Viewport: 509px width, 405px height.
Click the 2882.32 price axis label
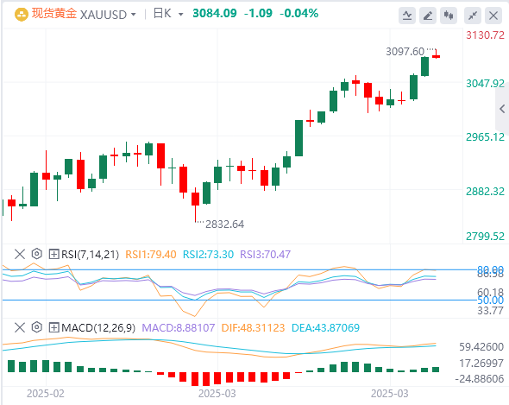(486, 192)
